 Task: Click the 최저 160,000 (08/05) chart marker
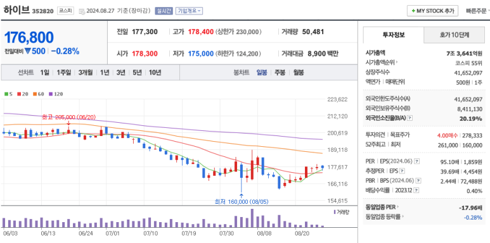pyautogui.click(x=242, y=201)
